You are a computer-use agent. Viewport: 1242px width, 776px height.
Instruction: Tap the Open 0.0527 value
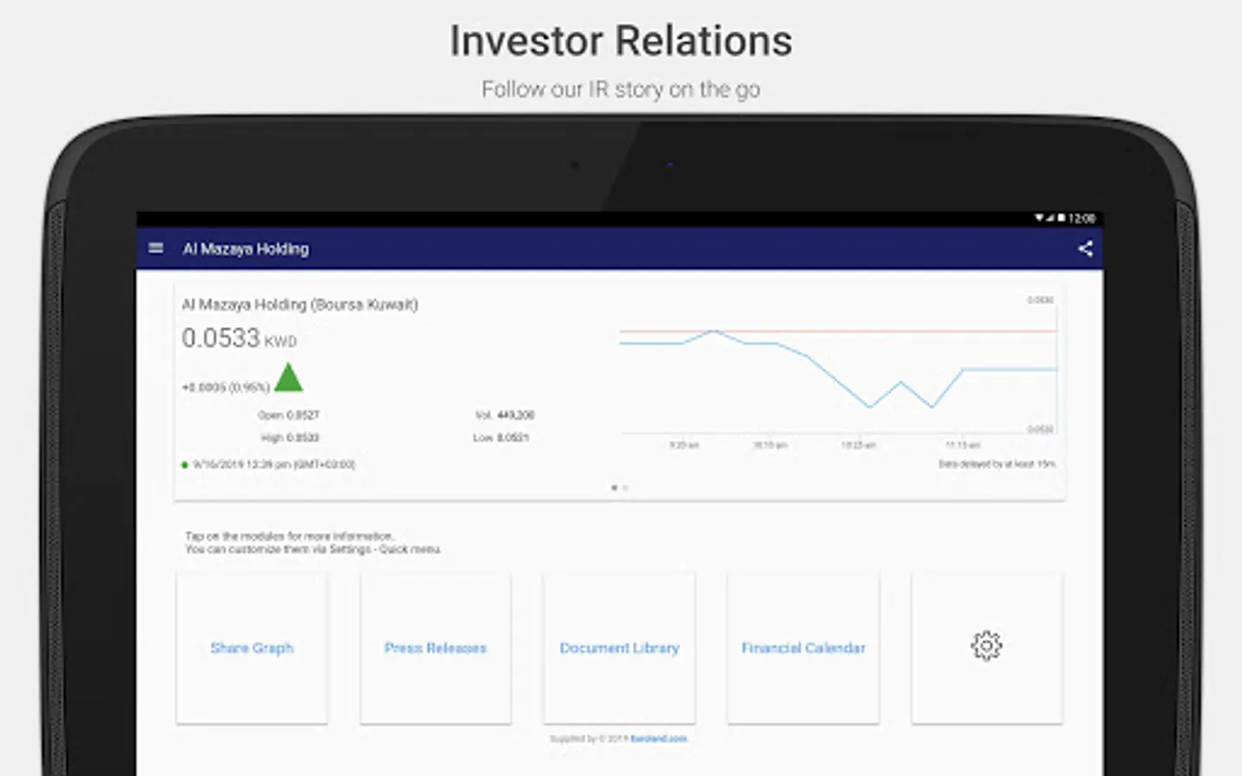[288, 416]
